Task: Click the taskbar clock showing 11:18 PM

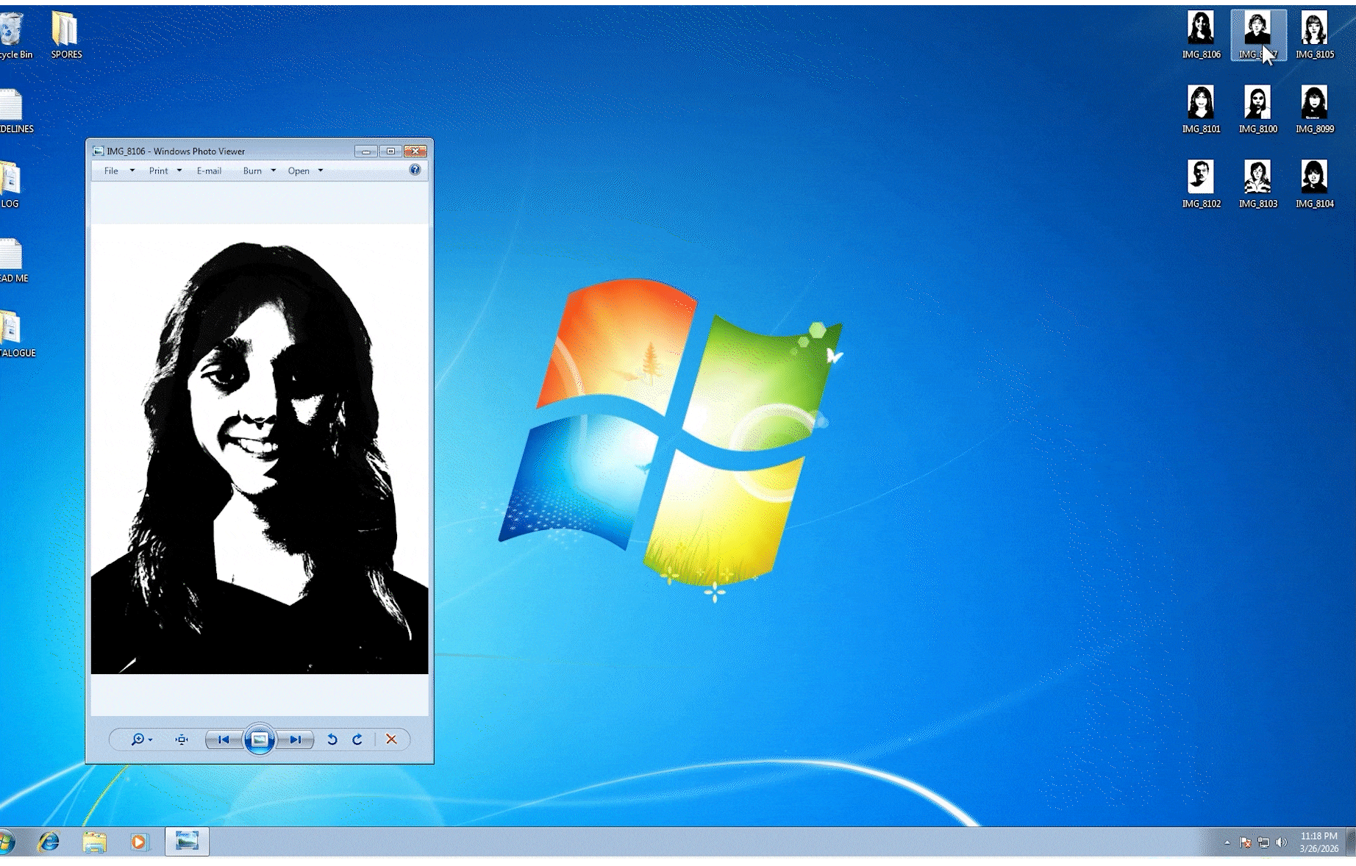Action: click(x=1319, y=842)
